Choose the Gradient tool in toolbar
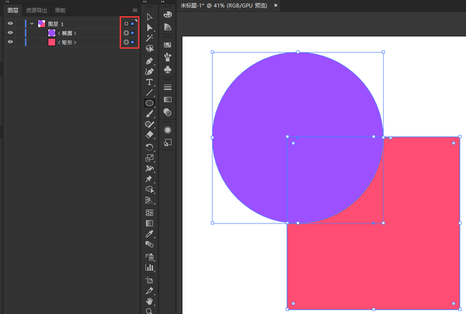 click(x=150, y=223)
